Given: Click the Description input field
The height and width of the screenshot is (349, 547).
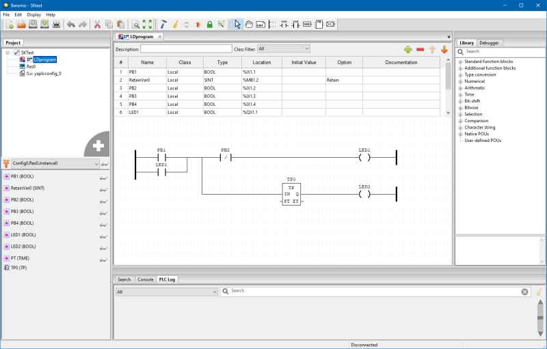Looking at the screenshot, I should pos(186,49).
